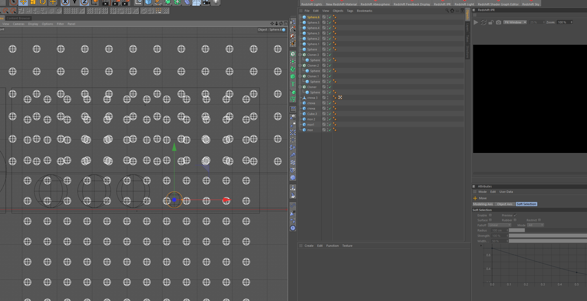Click the MoSpline swirl icon in side palette

[x=293, y=99]
